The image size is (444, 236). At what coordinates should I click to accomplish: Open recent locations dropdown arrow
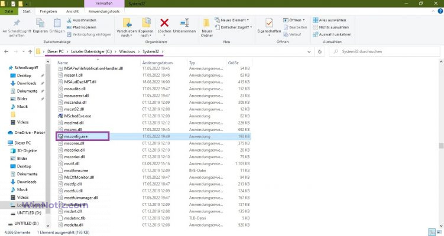(23, 51)
